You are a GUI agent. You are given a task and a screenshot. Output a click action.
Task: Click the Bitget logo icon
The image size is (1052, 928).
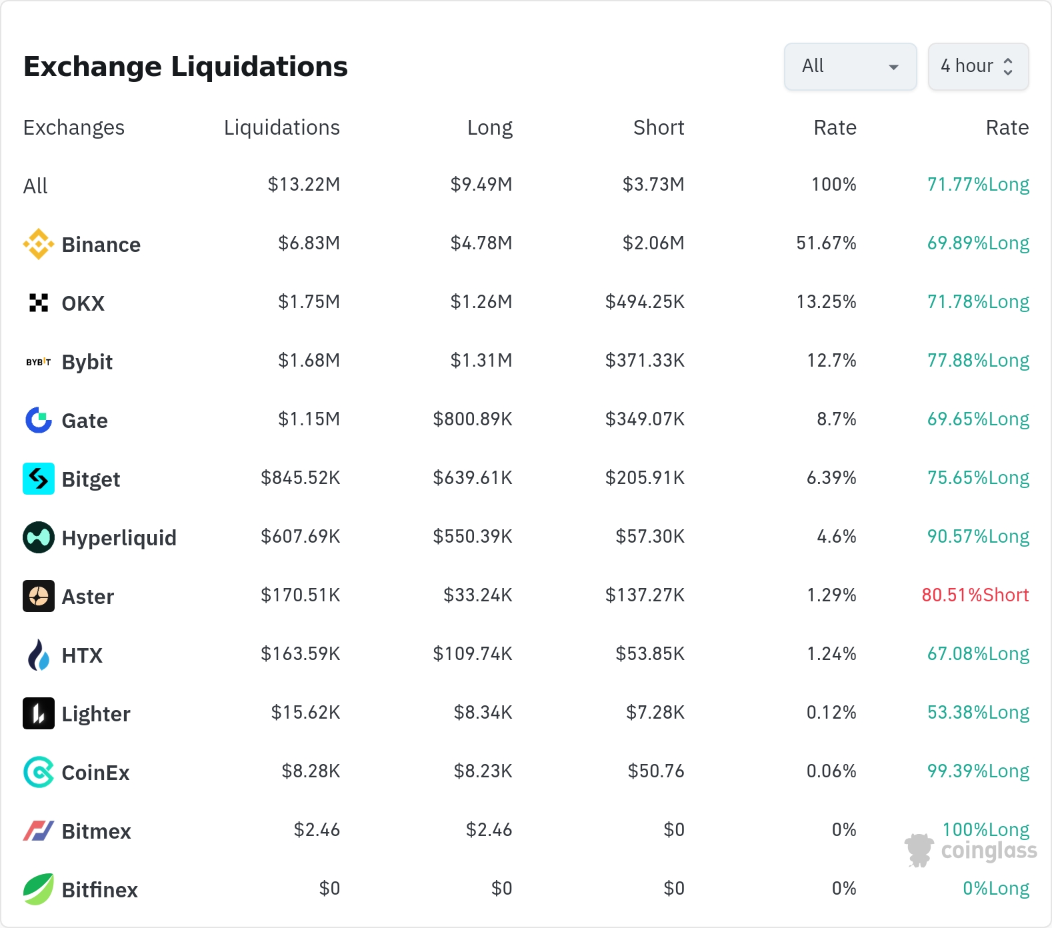tap(39, 479)
